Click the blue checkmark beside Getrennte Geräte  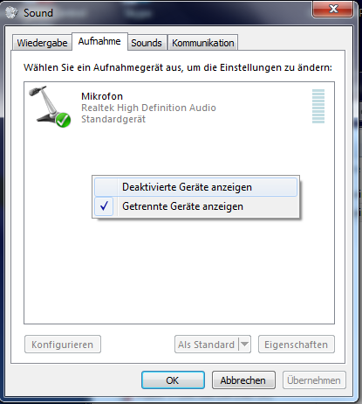(104, 206)
